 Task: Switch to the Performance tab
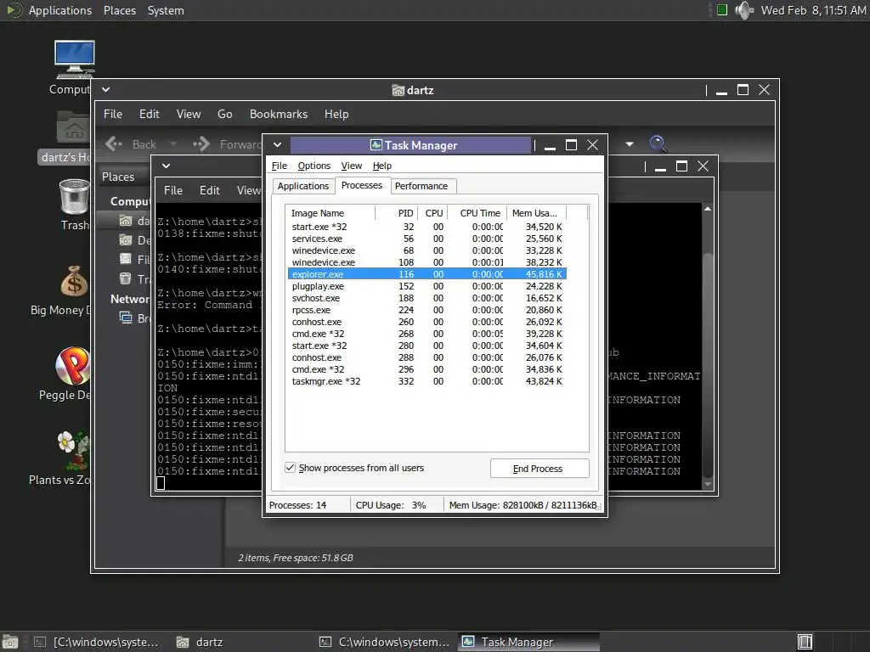click(x=421, y=186)
